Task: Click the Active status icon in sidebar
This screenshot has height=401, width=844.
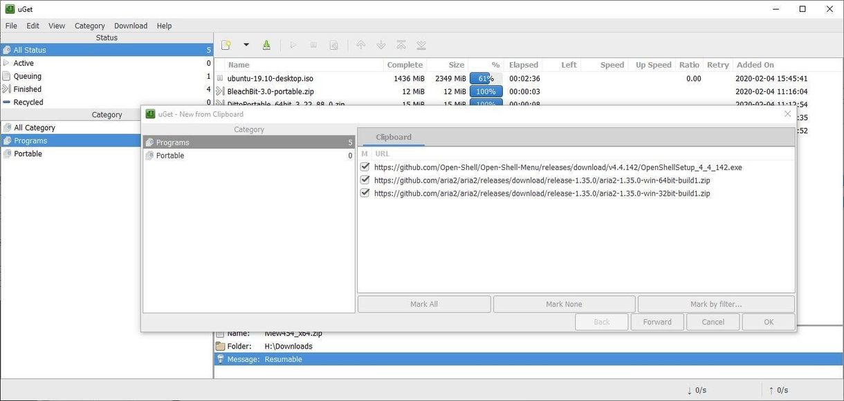Action: pyautogui.click(x=7, y=63)
